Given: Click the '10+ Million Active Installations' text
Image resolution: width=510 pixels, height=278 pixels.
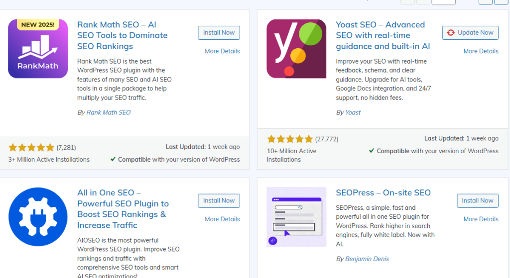Looking at the screenshot, I should (291, 155).
